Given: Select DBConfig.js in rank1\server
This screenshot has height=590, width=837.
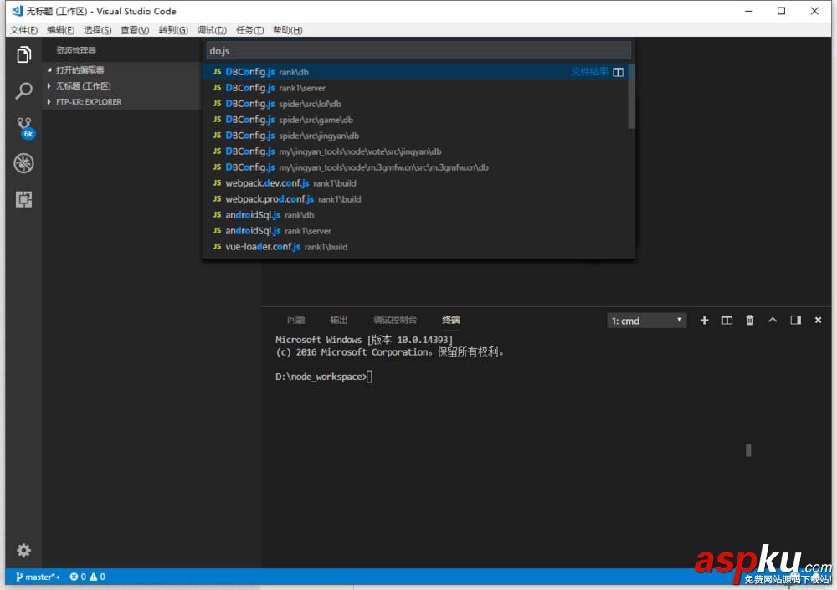Looking at the screenshot, I should click(x=415, y=88).
